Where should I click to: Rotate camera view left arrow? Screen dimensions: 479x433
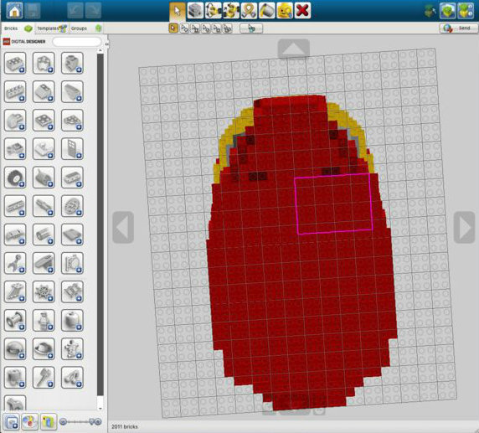[x=123, y=227]
